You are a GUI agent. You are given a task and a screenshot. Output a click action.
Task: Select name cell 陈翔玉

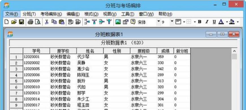click(90, 75)
